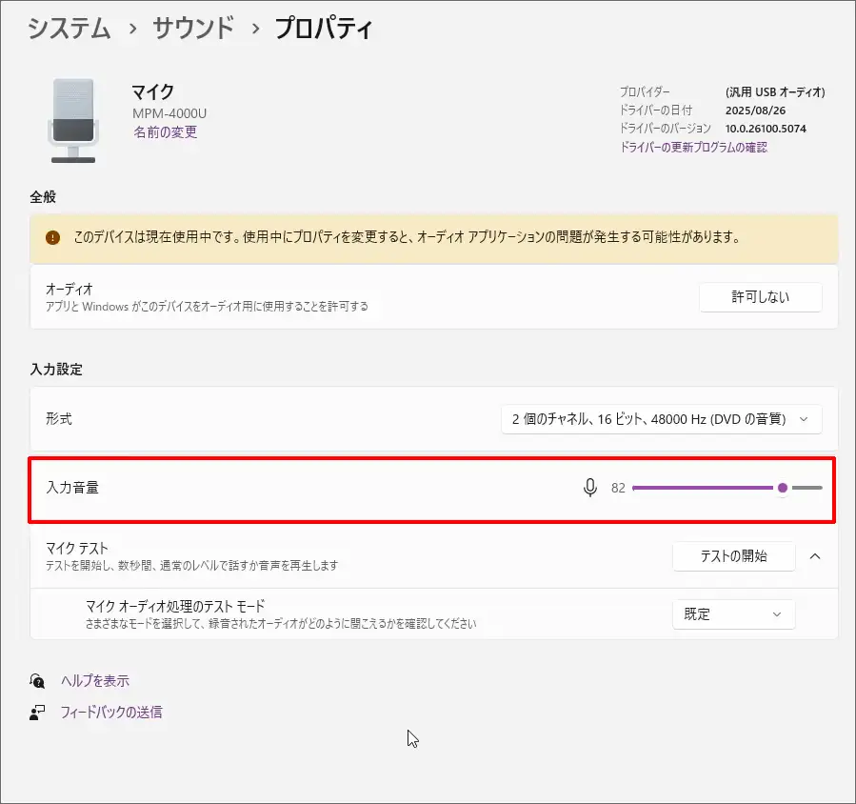Open the 名前の変更 rename link
This screenshot has height=804, width=856.
(x=165, y=132)
